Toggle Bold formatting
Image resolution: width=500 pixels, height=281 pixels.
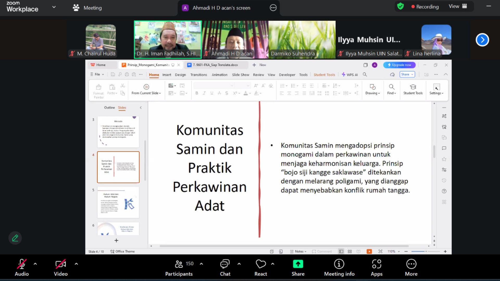point(197,93)
